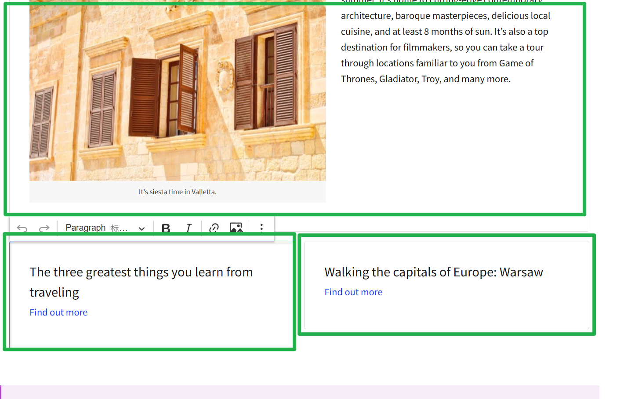Insert a link with the chain icon
Viewport: 631px width, 399px height.
[x=214, y=228]
